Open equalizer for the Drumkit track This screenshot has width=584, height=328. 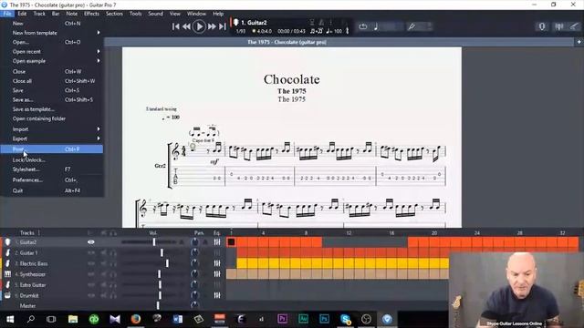coord(217,295)
